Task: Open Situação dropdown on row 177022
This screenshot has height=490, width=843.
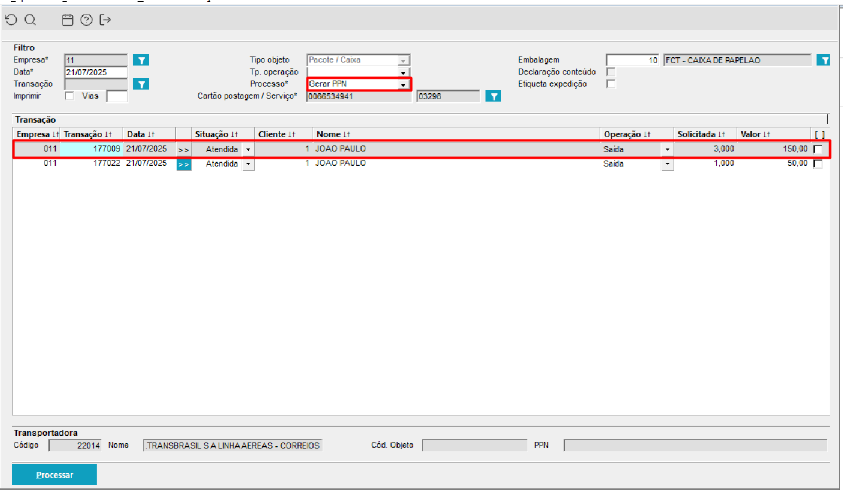Action: (248, 164)
